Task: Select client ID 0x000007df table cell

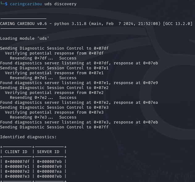Action: click(x=17, y=162)
